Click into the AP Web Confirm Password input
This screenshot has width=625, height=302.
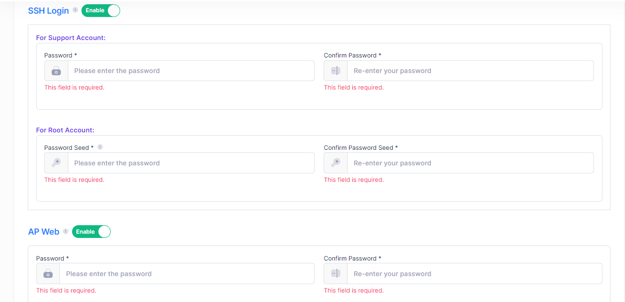474,274
